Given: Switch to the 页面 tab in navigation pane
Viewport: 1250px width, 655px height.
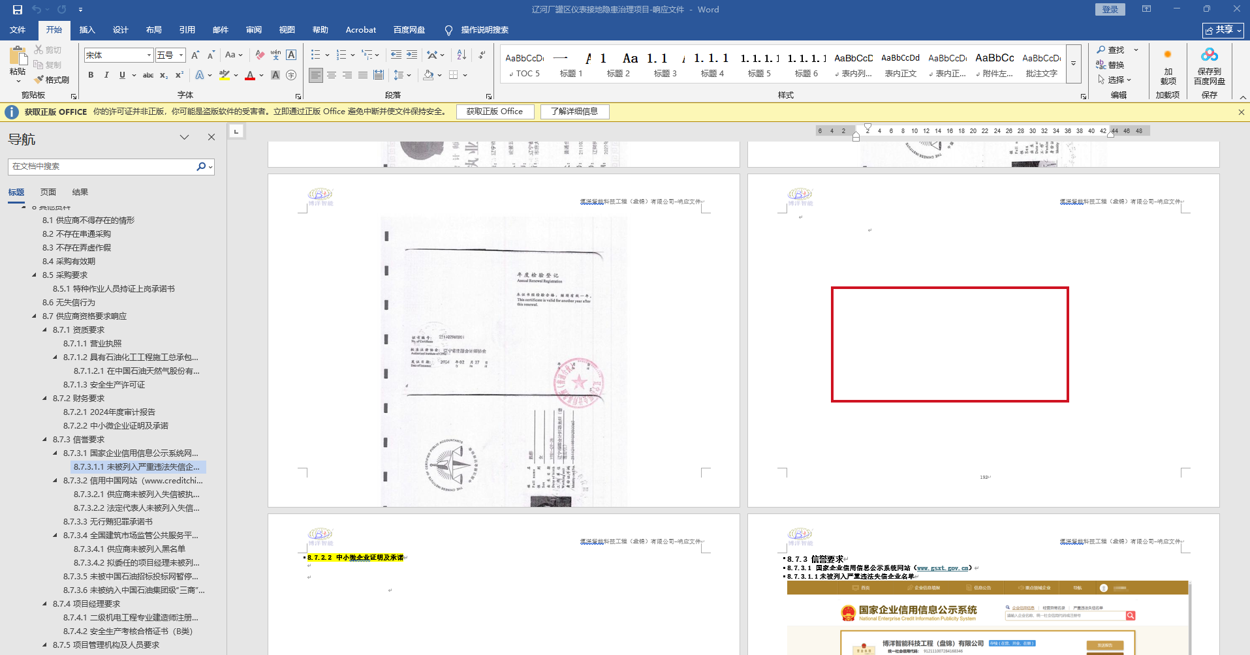Looking at the screenshot, I should [48, 192].
